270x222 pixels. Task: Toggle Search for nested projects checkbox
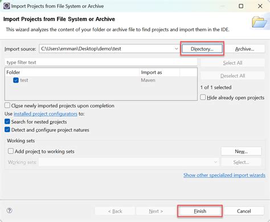[x=7, y=121]
